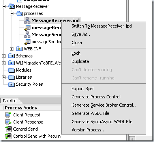Choose Export Bpel menu entry

click(104, 89)
